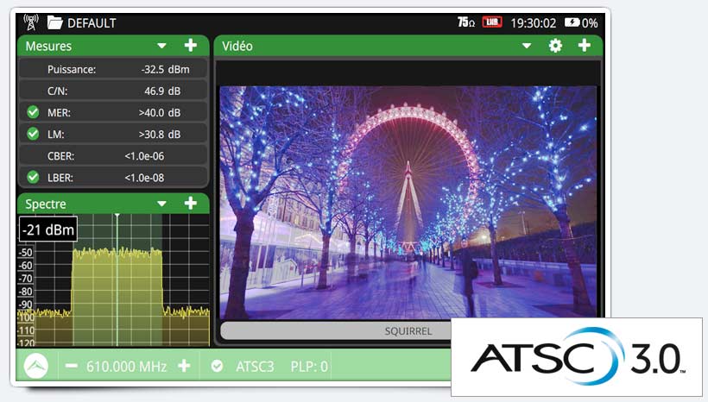Image resolution: width=708 pixels, height=402 pixels.
Task: Select the Puissance measurement row
Action: click(113, 70)
